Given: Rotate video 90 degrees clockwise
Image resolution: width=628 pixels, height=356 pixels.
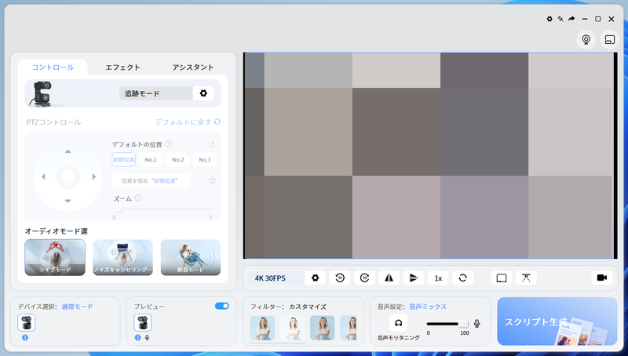Looking at the screenshot, I should click(364, 278).
